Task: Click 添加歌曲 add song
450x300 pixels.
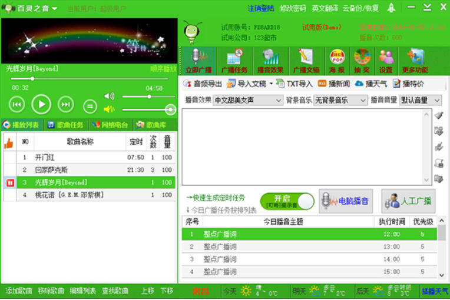Action: (19, 291)
